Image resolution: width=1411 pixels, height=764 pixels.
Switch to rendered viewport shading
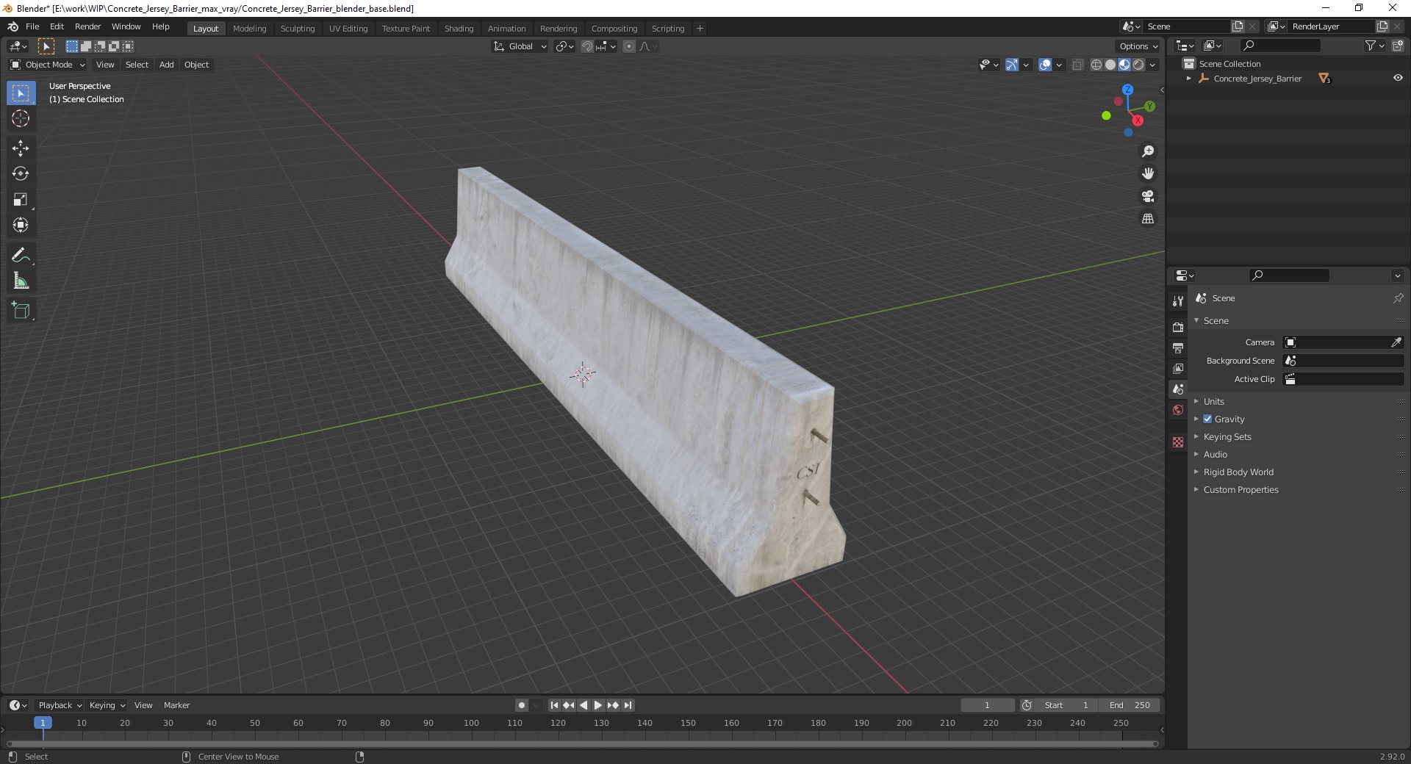coord(1138,65)
